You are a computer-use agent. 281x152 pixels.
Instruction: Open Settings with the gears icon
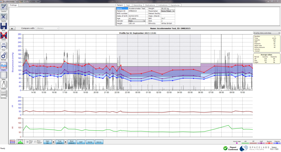(4, 55)
